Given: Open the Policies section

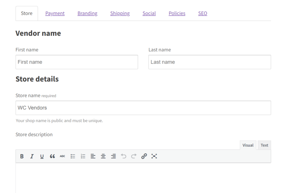Looking at the screenshot, I should click(177, 13).
